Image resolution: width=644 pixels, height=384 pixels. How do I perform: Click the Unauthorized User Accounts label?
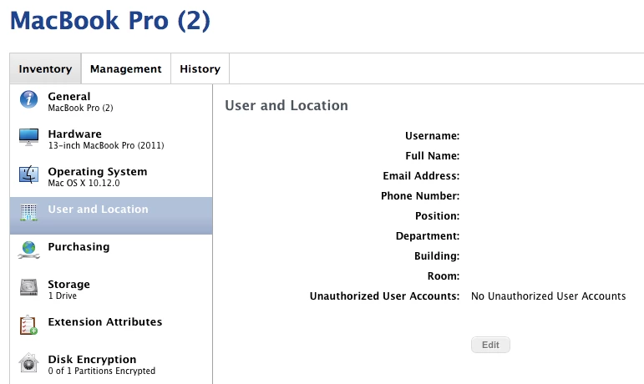click(x=384, y=296)
